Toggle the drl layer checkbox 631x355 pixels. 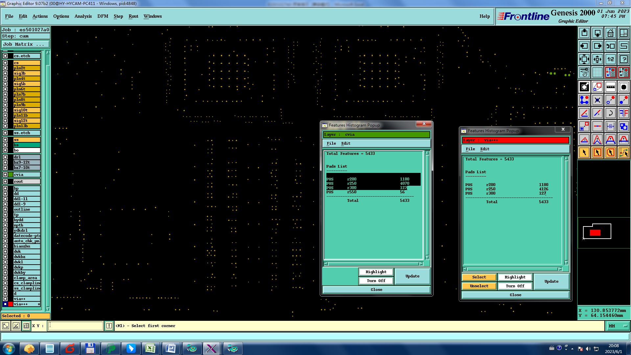(5, 157)
